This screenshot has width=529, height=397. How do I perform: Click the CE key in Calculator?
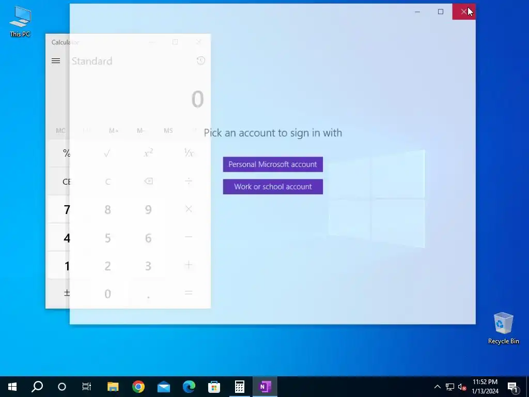tap(67, 181)
